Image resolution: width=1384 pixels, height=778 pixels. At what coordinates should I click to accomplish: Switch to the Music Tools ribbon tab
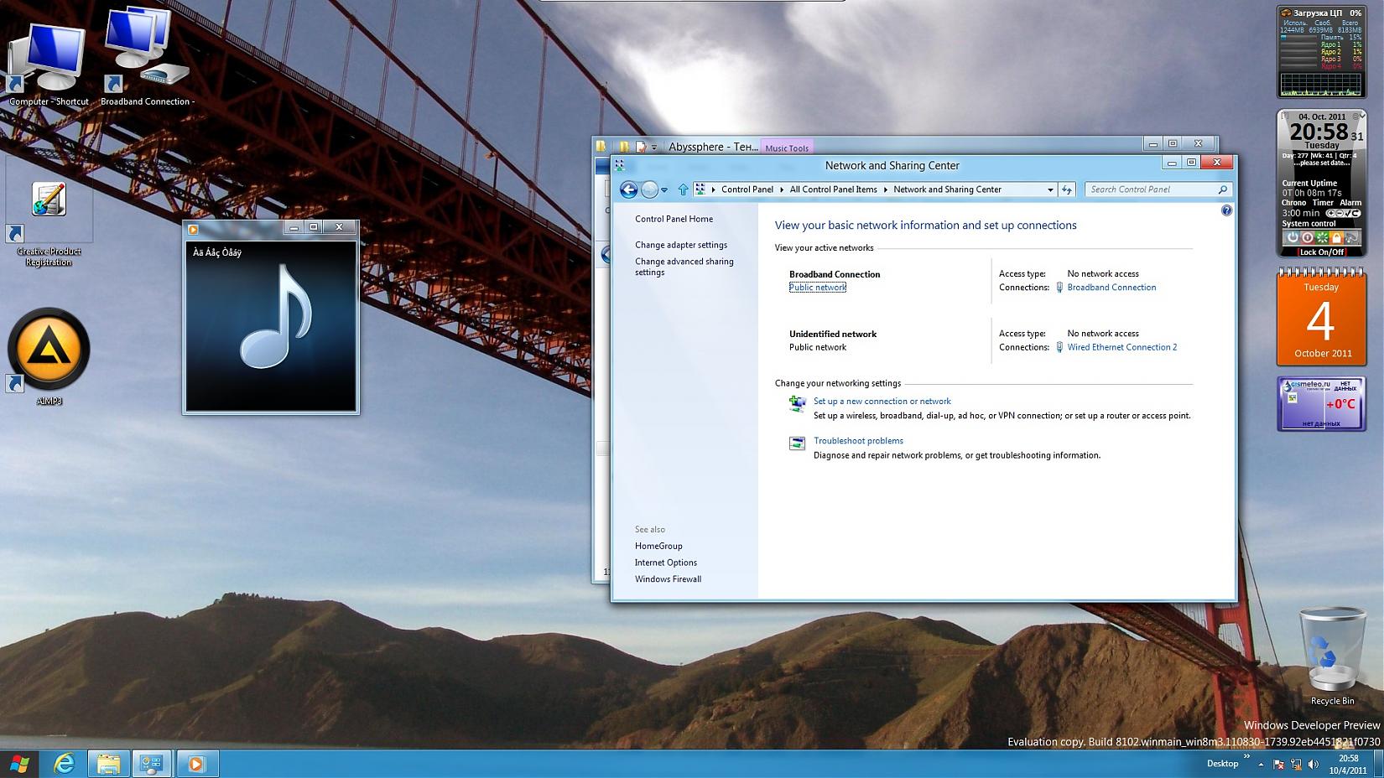787,148
